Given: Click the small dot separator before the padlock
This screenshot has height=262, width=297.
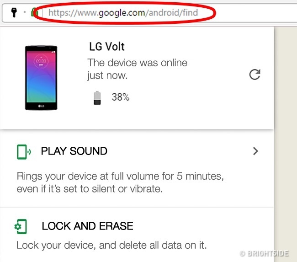Looking at the screenshot, I should pos(25,12).
